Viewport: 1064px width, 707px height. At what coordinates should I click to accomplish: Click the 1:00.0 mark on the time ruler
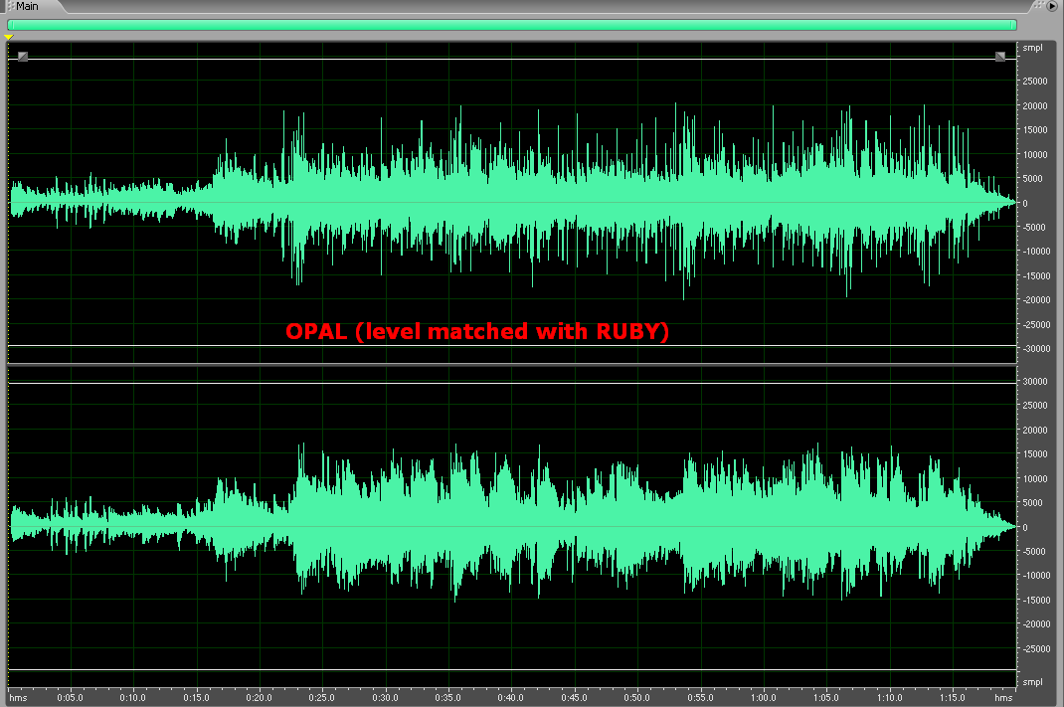point(764,697)
